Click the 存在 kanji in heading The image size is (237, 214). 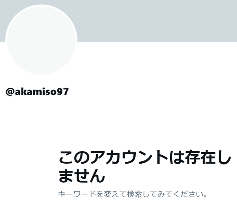(200, 157)
